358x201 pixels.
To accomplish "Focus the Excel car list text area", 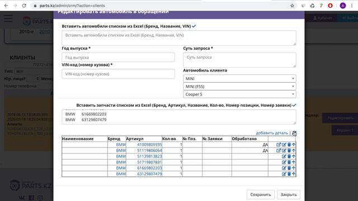I will pos(179,38).
